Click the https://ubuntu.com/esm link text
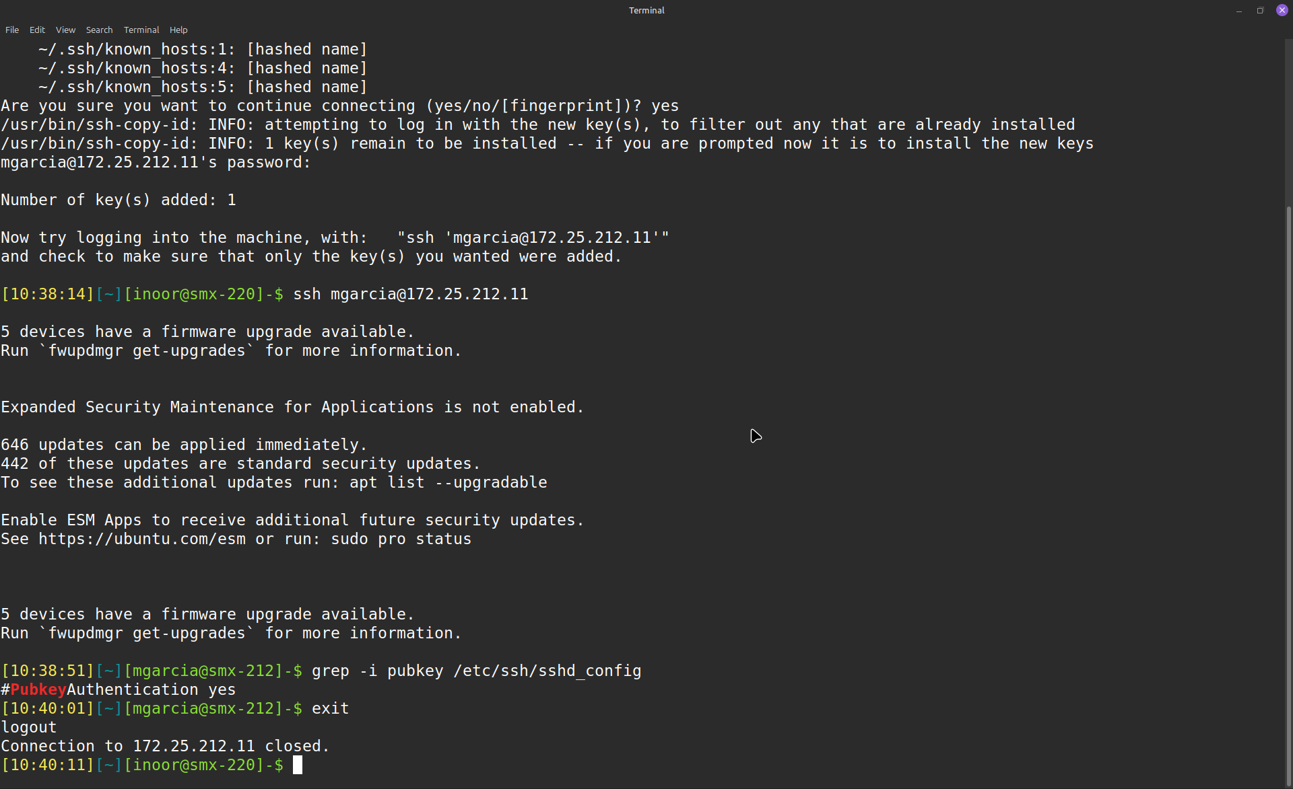This screenshot has width=1293, height=789. tap(142, 539)
